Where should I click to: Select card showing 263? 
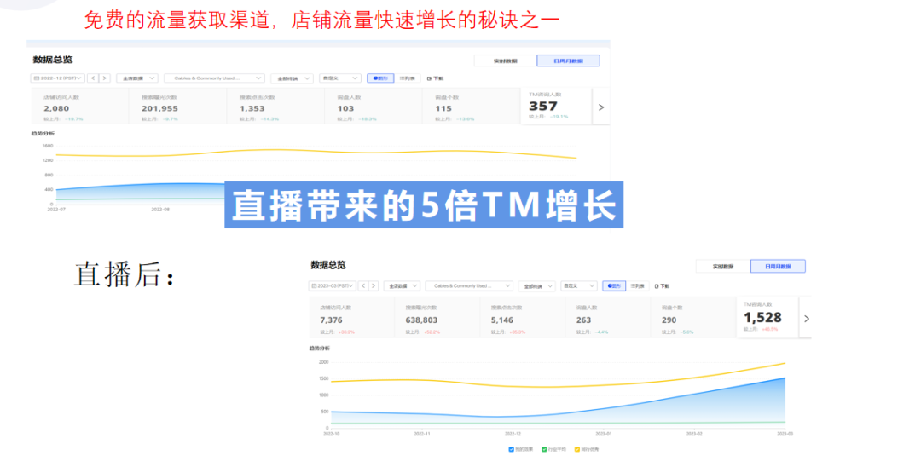609,319
